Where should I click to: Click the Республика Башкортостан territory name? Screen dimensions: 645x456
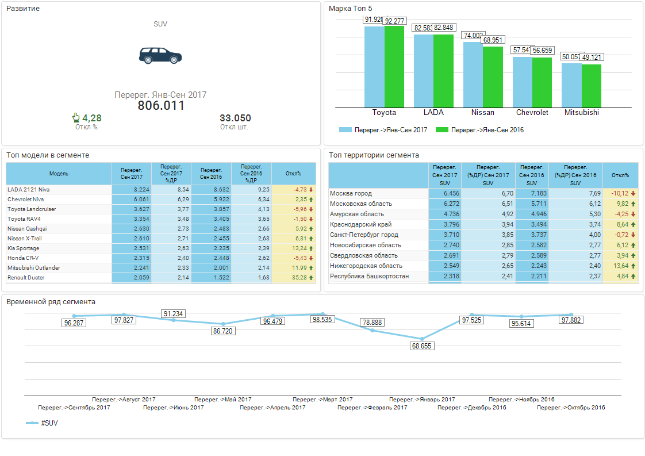point(370,276)
